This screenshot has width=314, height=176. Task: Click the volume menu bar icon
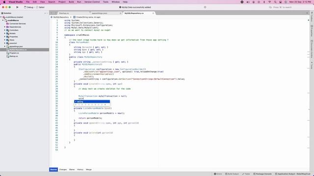pos(248,2)
